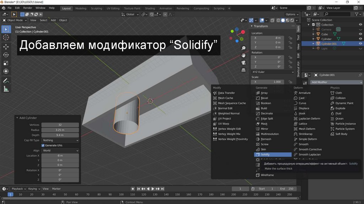
Task: Open the XYZ Euler rotation mode dropdown
Action: 273,72
